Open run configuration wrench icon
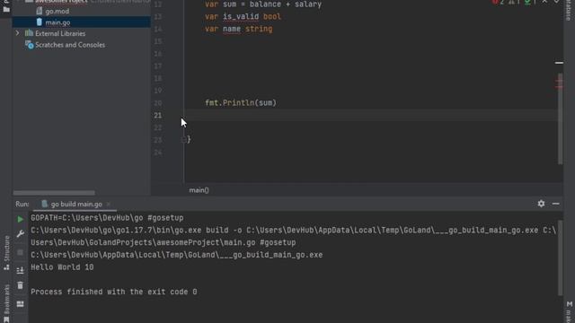Screen dimensions: 575x323 pyautogui.click(x=20, y=233)
